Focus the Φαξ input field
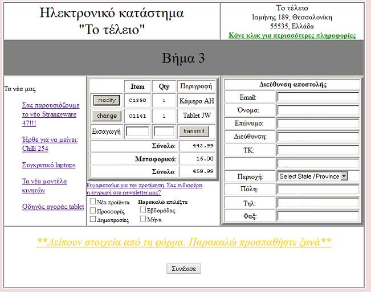 point(318,216)
